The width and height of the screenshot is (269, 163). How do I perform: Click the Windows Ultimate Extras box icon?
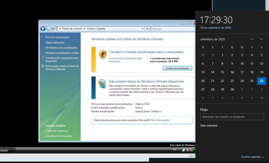click(x=102, y=84)
